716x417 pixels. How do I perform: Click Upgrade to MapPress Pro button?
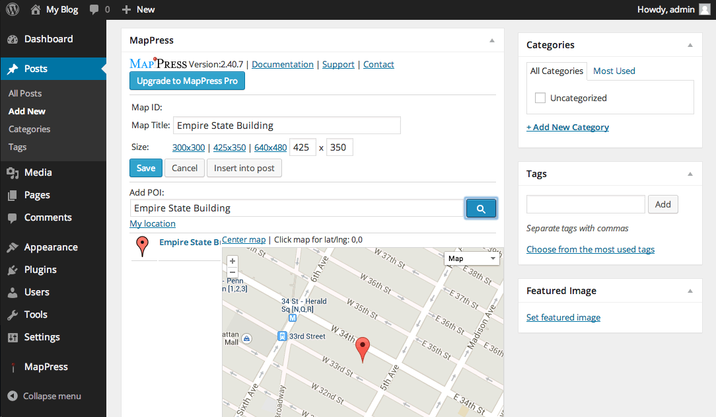coord(187,81)
